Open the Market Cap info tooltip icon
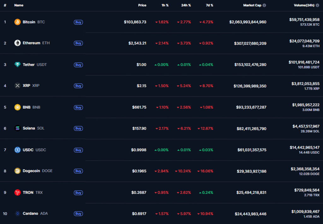 tap(264, 5)
